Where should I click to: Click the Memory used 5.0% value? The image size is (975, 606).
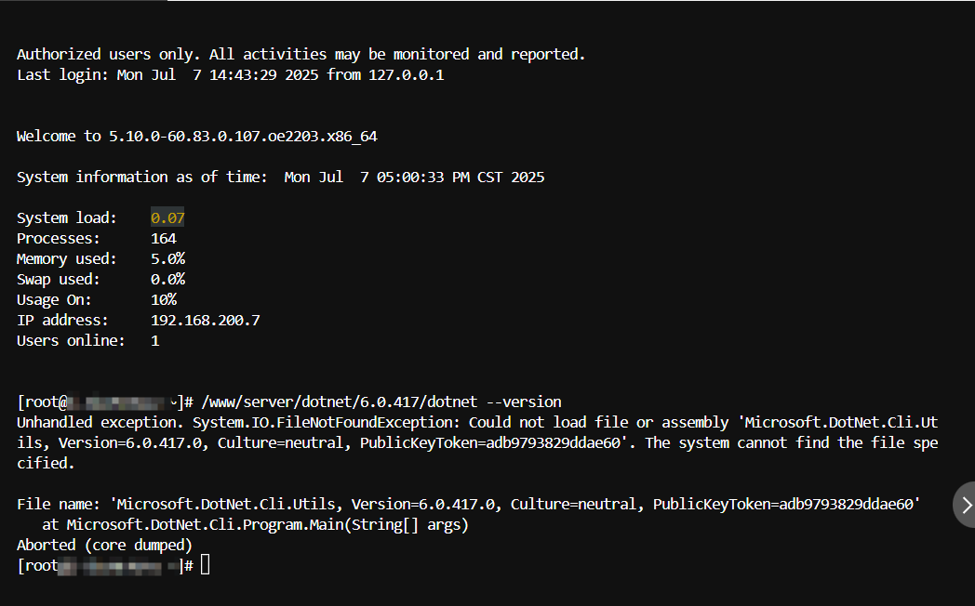[x=167, y=259]
